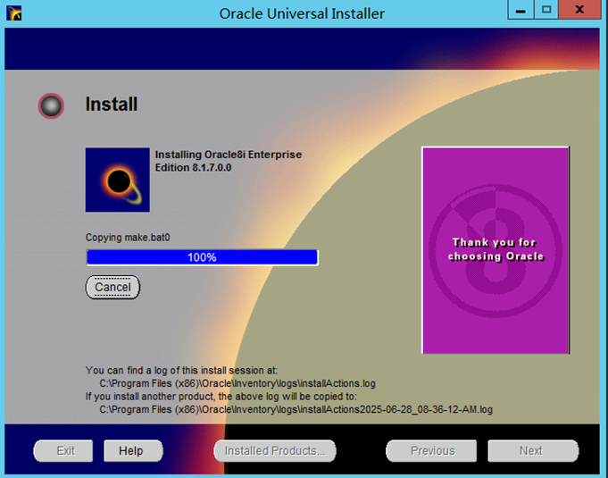Click the Oracle8i eclipse product icon
This screenshot has width=608, height=478.
pyautogui.click(x=118, y=180)
